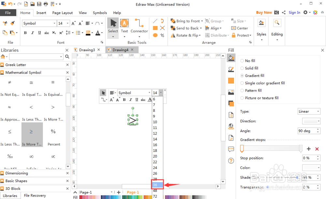Click the Bold button in ribbon
This screenshot has height=199, width=326.
tap(25, 33)
